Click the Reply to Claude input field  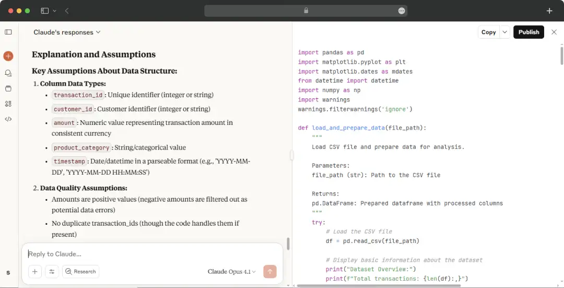(152, 254)
